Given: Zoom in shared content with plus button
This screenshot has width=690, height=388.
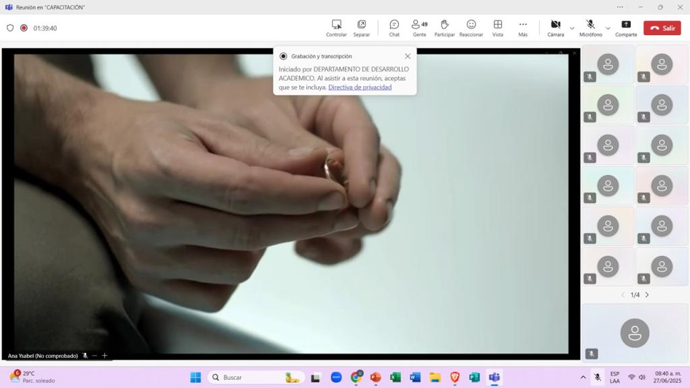Looking at the screenshot, I should (104, 356).
